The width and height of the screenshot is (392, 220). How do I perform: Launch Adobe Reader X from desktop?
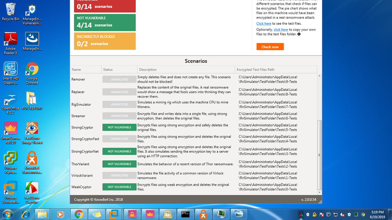(x=11, y=44)
